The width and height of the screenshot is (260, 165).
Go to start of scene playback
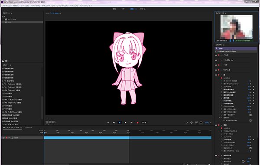coord(108,123)
